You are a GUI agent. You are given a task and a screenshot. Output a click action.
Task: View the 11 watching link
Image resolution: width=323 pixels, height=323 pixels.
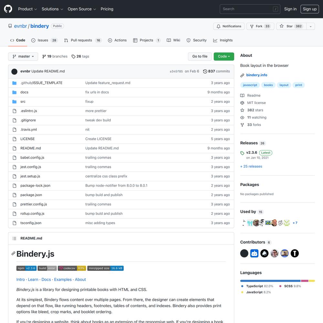pyautogui.click(x=253, y=118)
